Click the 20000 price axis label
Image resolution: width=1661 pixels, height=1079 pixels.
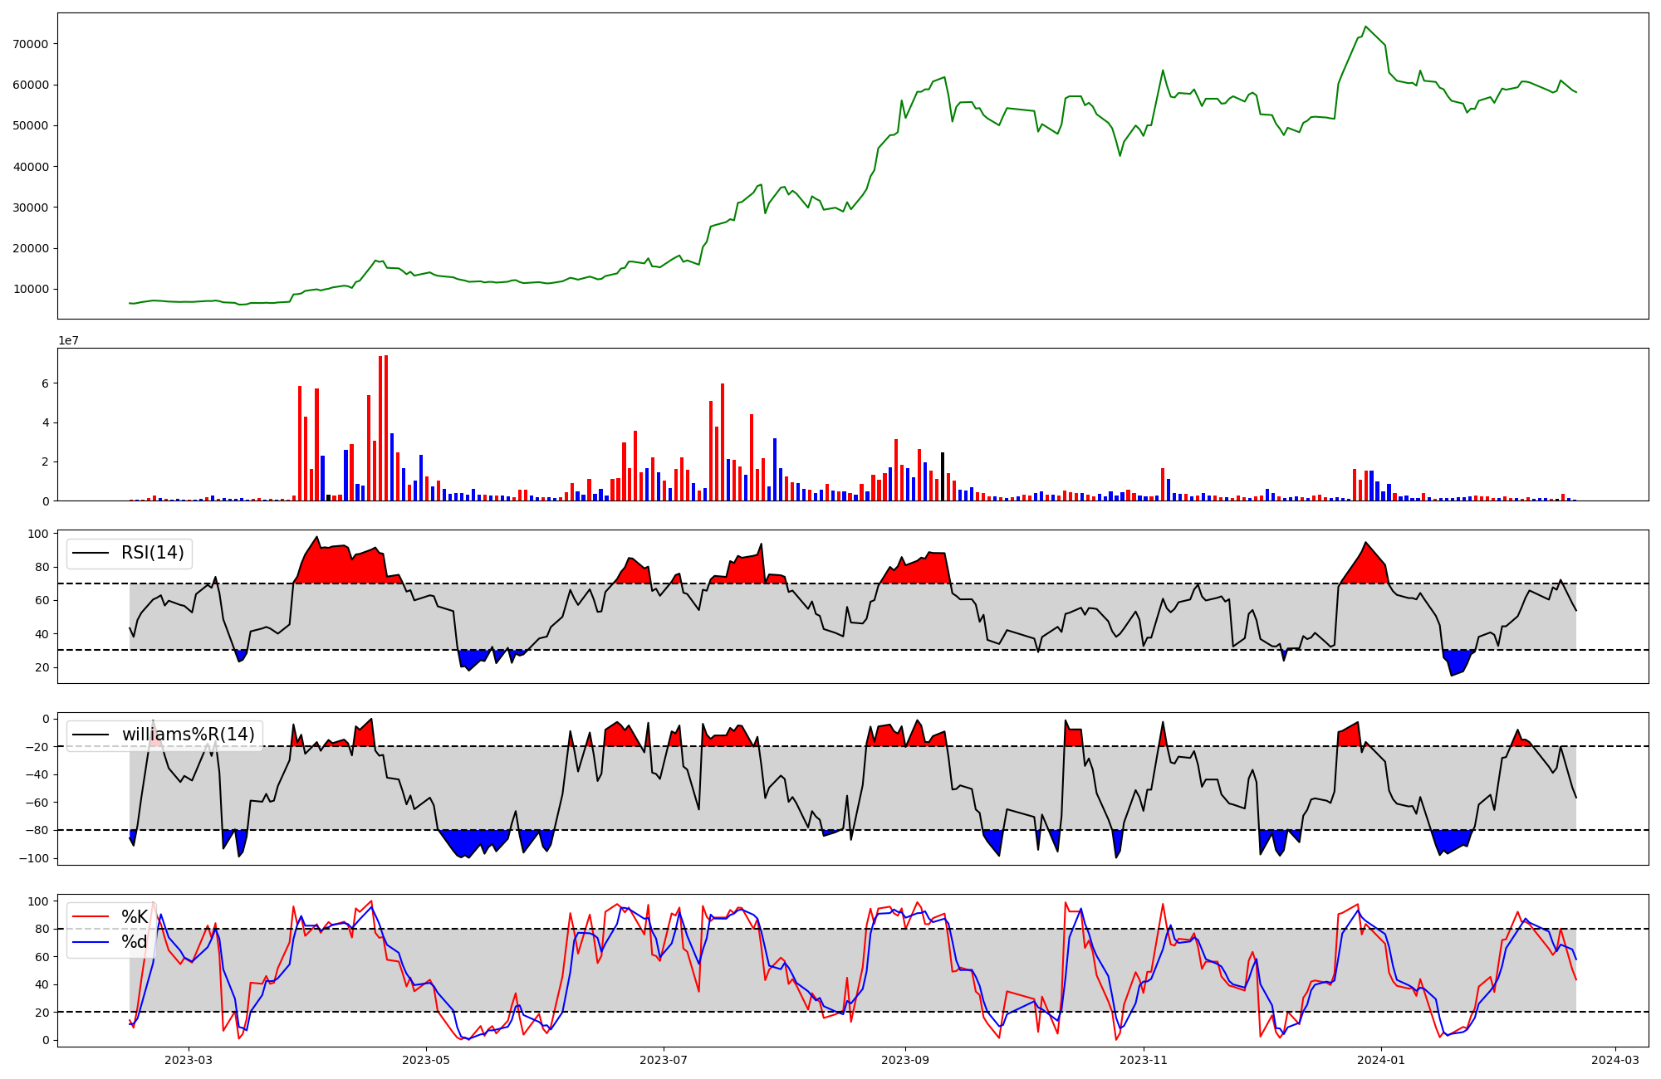coord(31,248)
